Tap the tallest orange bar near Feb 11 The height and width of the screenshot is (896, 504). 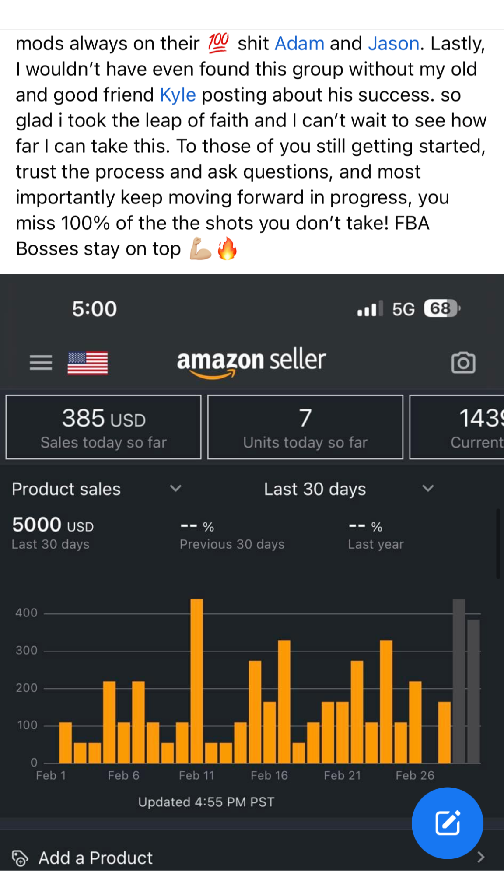coord(197,681)
